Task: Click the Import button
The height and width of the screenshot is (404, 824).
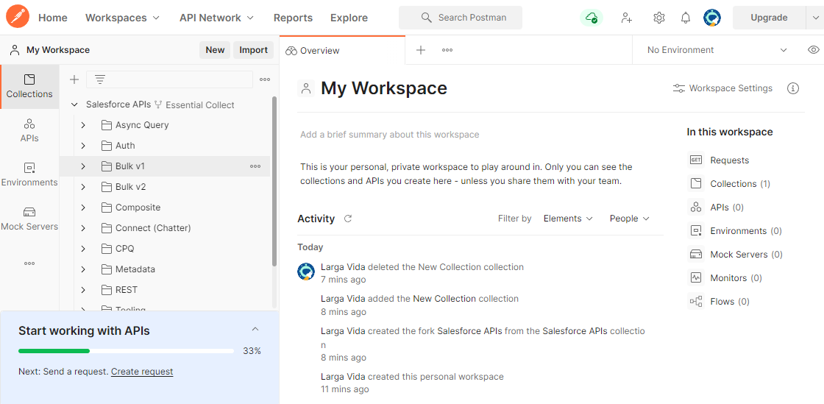Action: click(253, 50)
